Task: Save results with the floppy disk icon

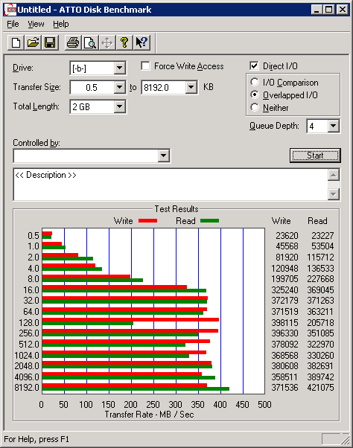Action: click(50, 43)
